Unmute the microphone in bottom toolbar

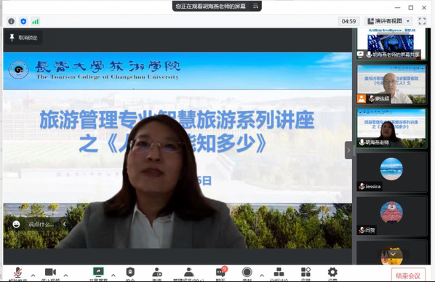tap(18, 273)
